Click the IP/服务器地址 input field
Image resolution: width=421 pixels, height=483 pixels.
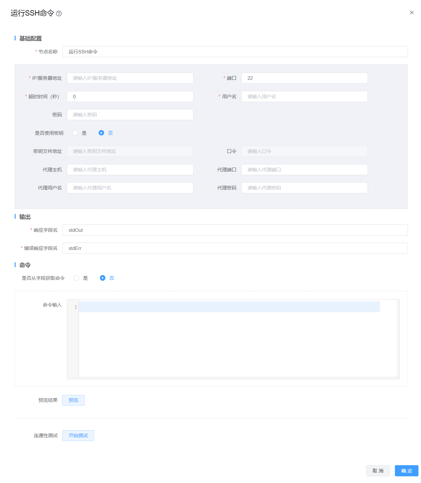coord(130,78)
